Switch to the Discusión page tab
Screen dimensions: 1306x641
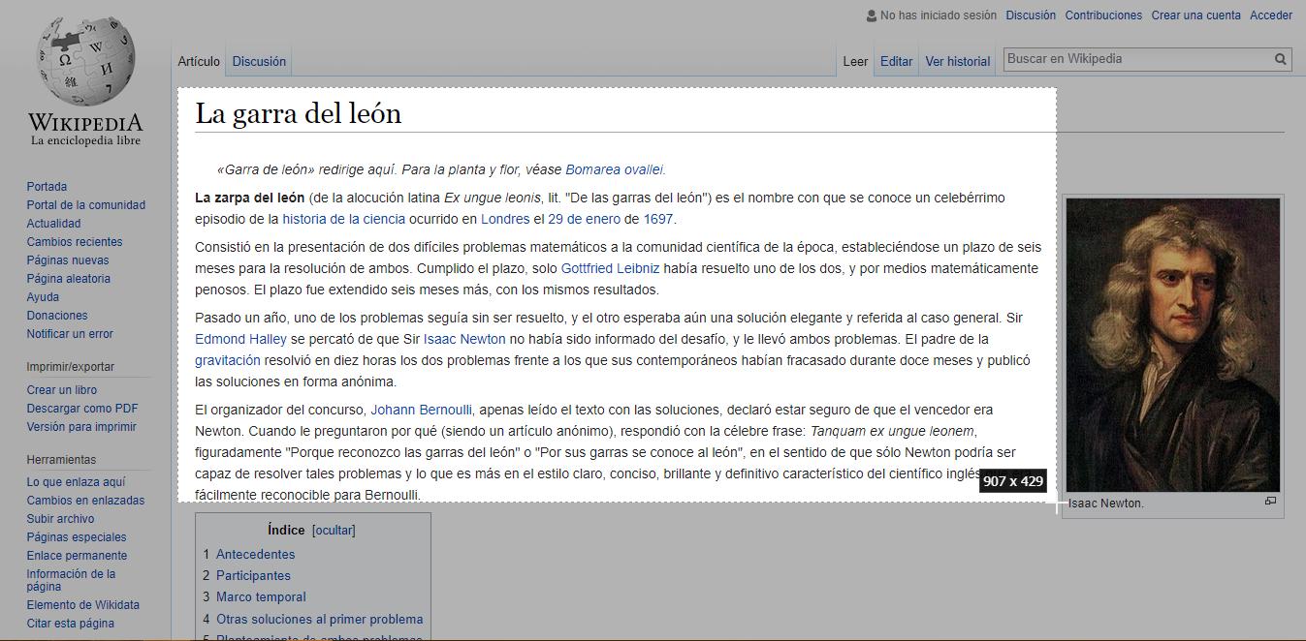(x=259, y=61)
